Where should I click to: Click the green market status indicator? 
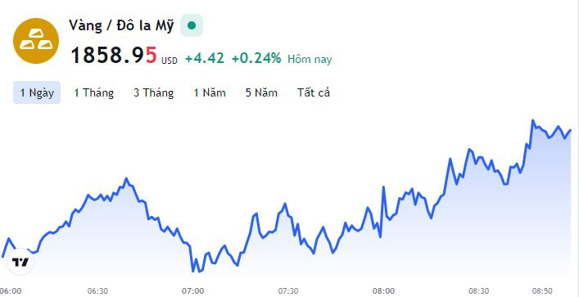[x=192, y=25]
